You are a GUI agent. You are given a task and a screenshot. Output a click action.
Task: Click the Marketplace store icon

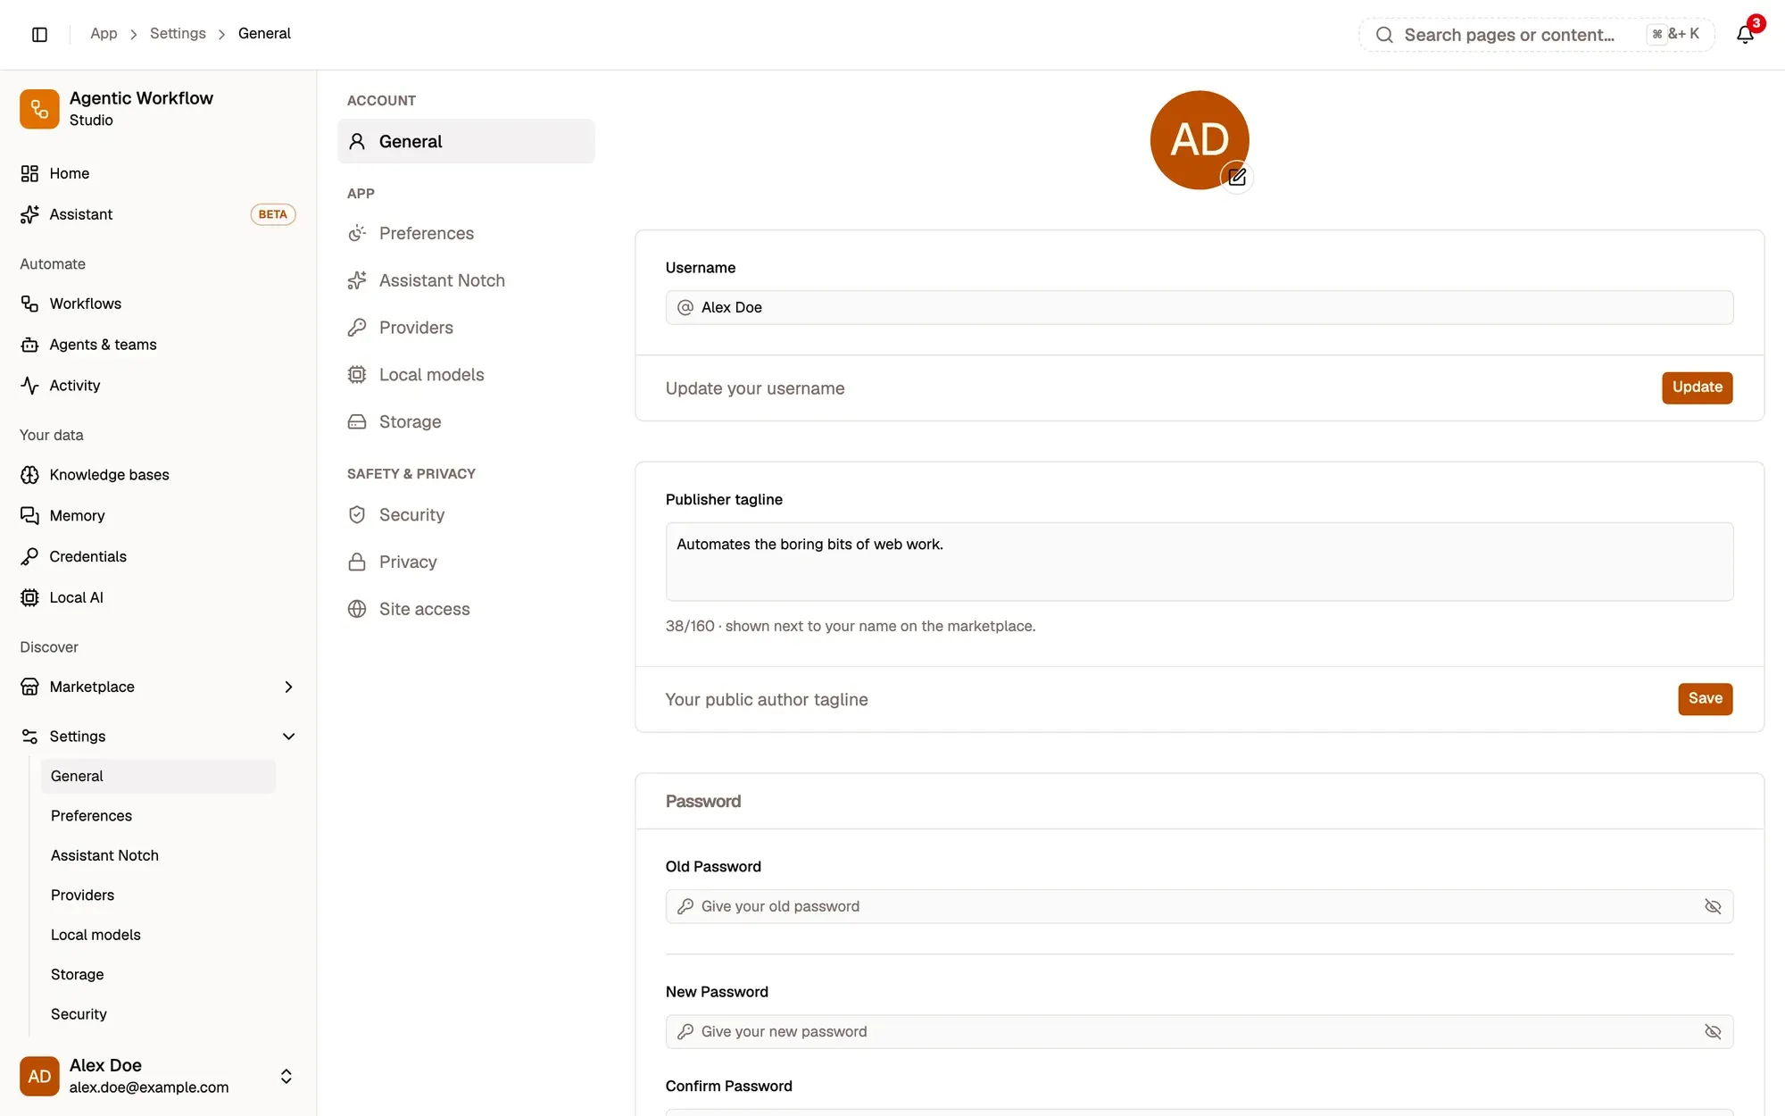pyautogui.click(x=29, y=687)
